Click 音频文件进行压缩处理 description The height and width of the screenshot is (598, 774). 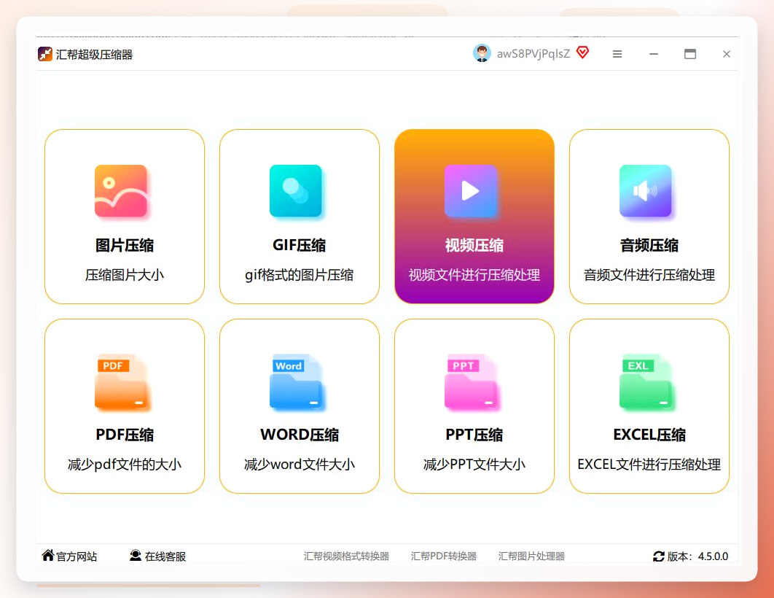click(649, 275)
